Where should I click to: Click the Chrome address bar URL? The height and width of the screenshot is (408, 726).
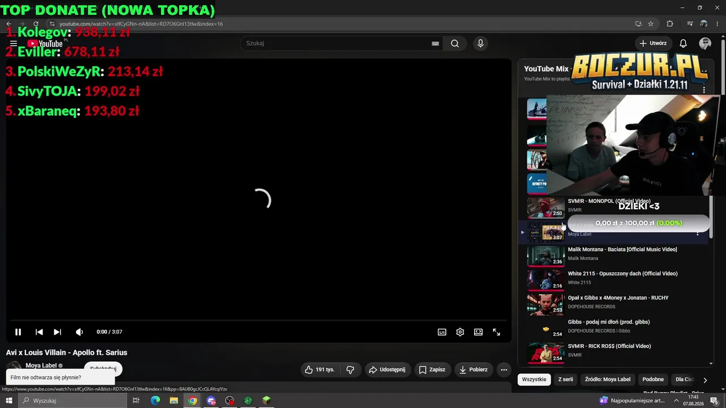pyautogui.click(x=141, y=24)
